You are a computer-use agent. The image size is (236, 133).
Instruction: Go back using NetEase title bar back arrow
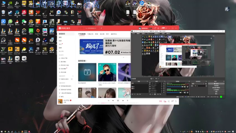pyautogui.click(x=79, y=28)
